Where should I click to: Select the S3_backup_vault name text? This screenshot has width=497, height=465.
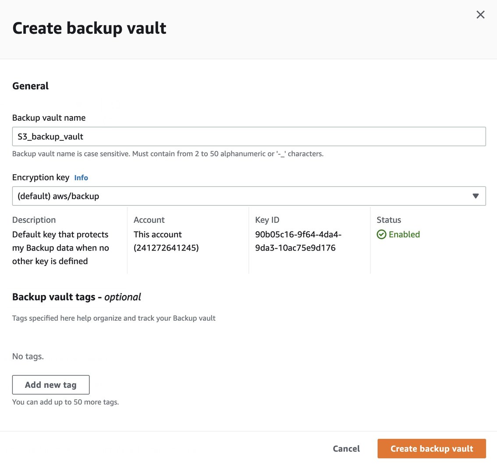50,136
